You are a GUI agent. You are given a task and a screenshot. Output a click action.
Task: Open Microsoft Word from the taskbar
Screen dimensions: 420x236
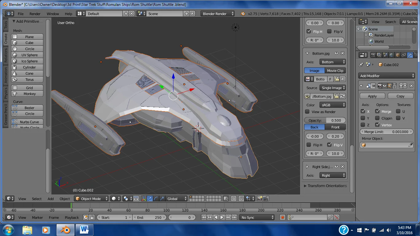click(x=84, y=230)
